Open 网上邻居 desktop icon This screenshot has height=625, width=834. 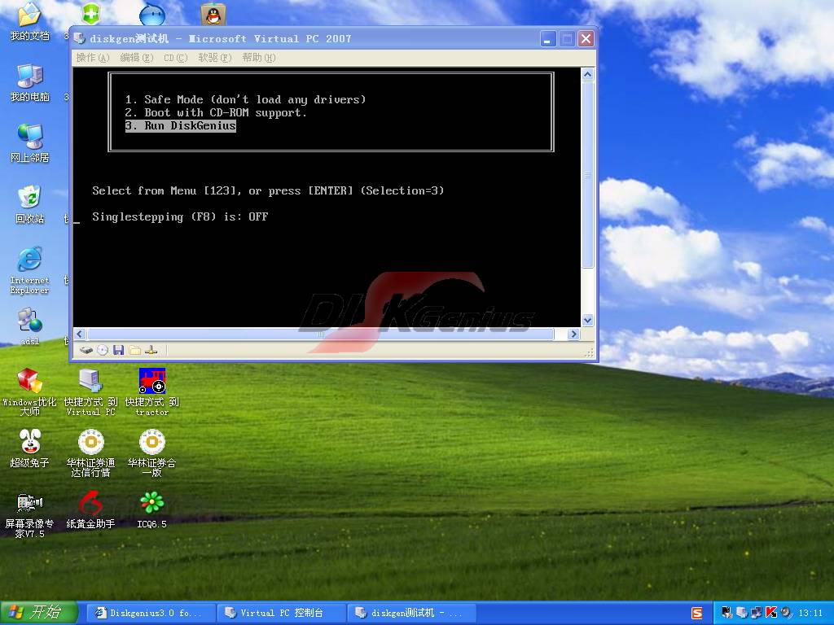pos(30,143)
